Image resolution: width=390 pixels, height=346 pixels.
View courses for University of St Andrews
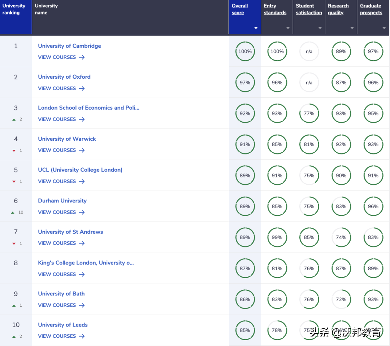tap(61, 243)
